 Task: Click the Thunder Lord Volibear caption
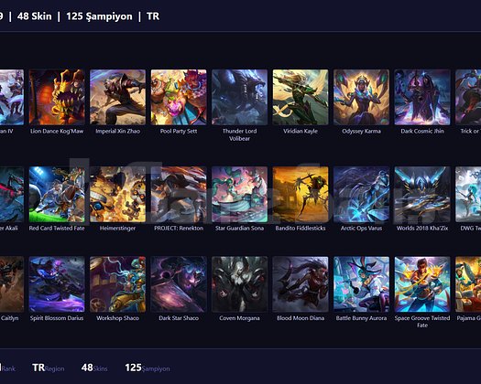click(239, 134)
